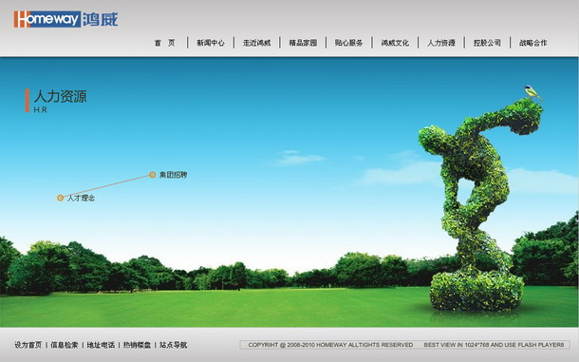Screen dimensions: 579x362
Task: Open the 首页 navigation item
Action: coord(165,43)
